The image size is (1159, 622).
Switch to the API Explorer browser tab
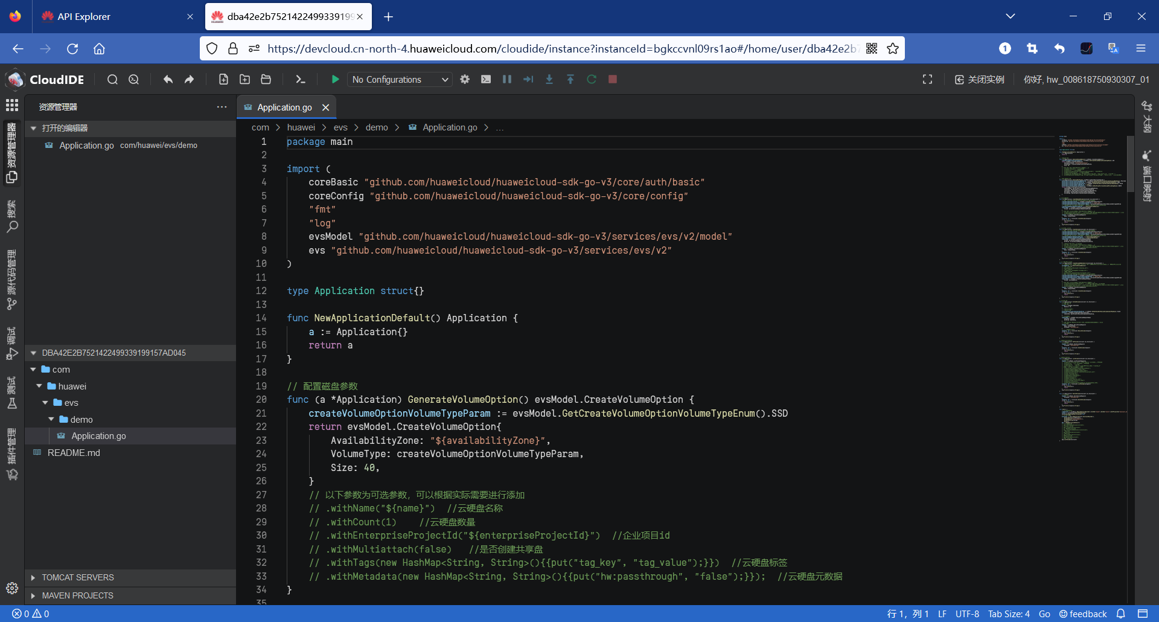pos(85,16)
